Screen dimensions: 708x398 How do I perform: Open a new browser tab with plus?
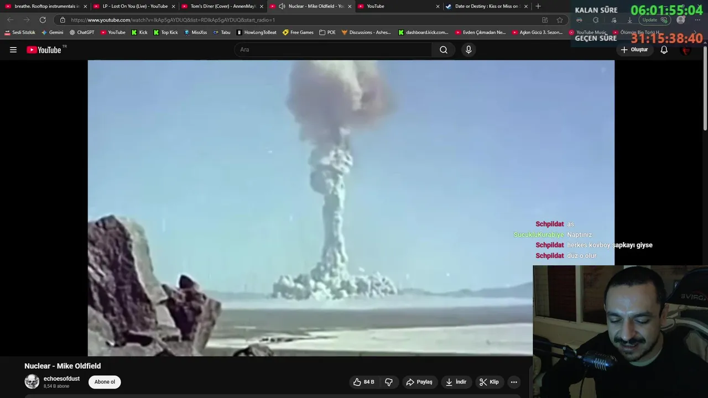coord(538,6)
